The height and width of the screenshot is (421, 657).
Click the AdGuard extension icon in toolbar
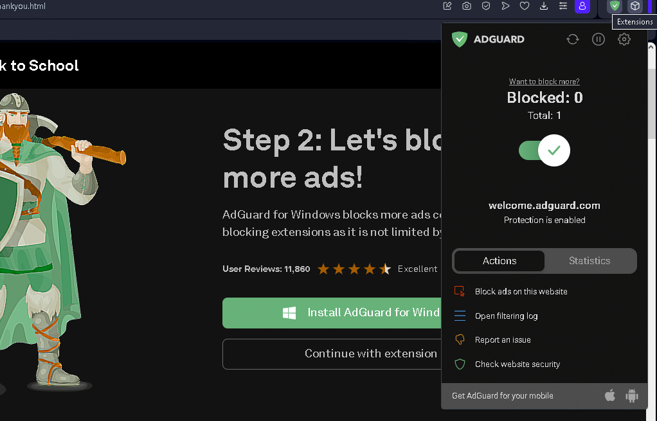click(x=615, y=6)
